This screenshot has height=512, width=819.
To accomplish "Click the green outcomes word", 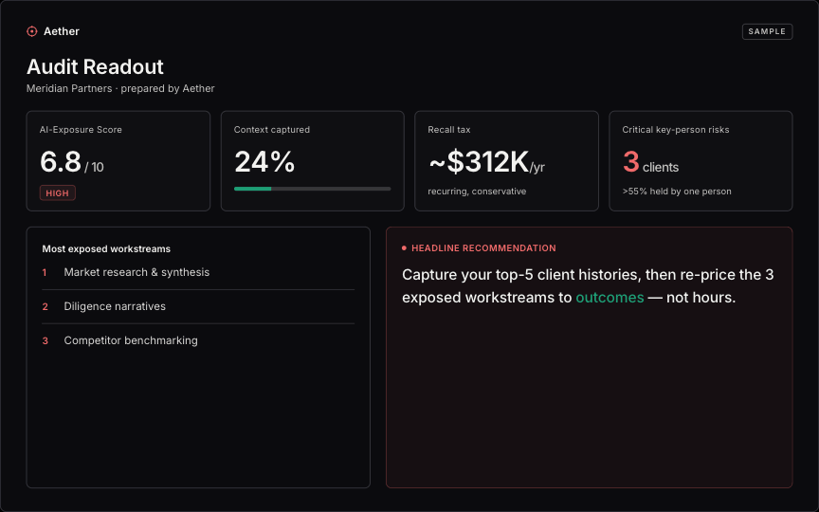I will tap(610, 298).
